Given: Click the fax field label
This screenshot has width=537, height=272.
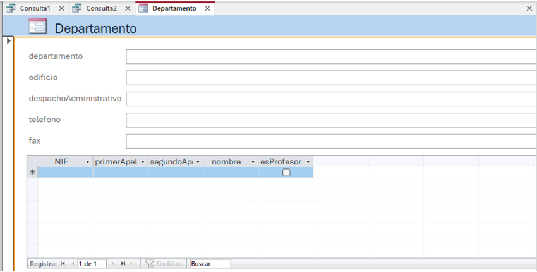Looking at the screenshot, I should 35,140.
